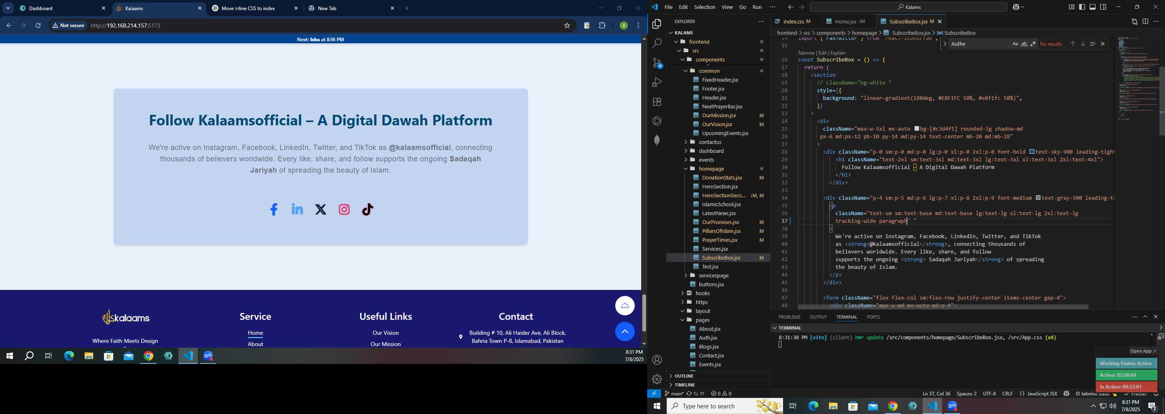Open Explorer panel more actions ellipsis
Viewport: 1165px width, 414px height.
tap(761, 22)
